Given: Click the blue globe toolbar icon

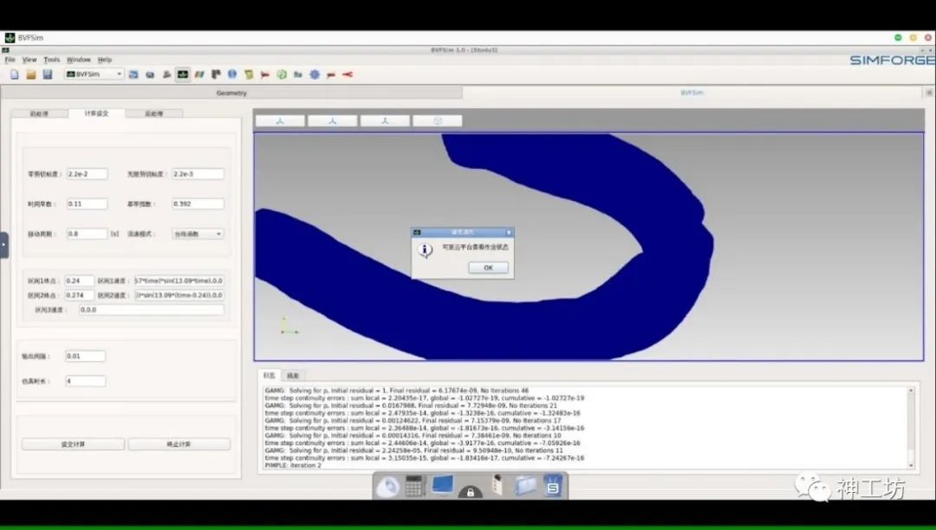Looking at the screenshot, I should click(x=233, y=74).
